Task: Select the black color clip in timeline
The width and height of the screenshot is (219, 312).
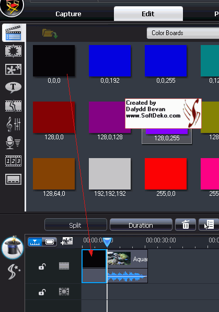Action: (94, 266)
